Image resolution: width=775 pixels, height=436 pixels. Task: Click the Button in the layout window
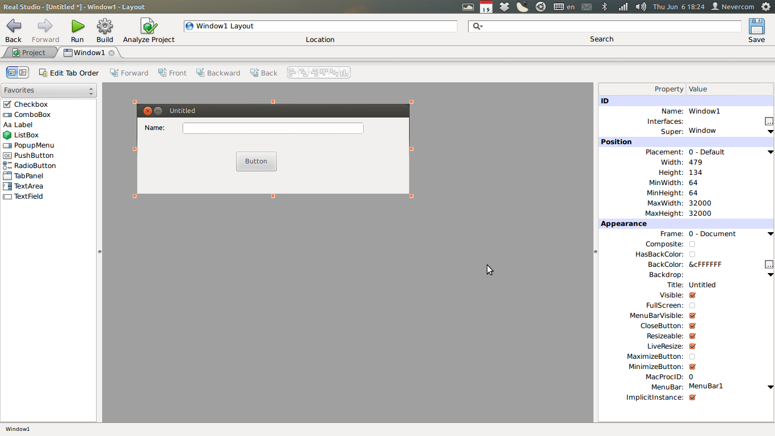256,161
